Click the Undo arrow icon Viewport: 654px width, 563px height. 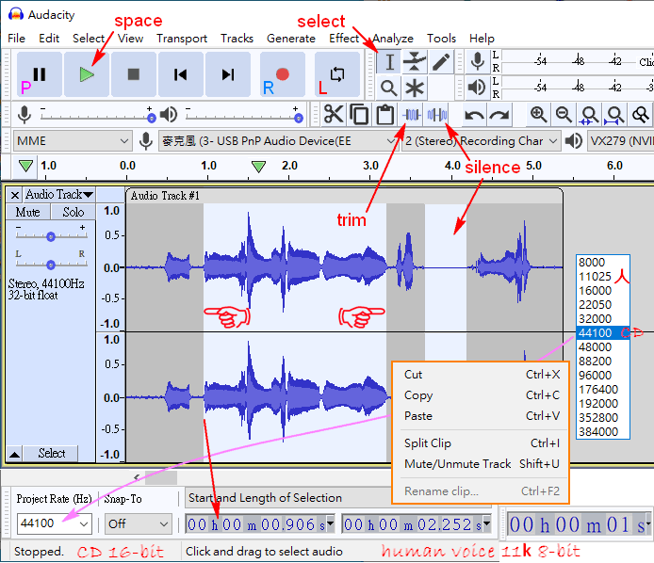pyautogui.click(x=474, y=115)
